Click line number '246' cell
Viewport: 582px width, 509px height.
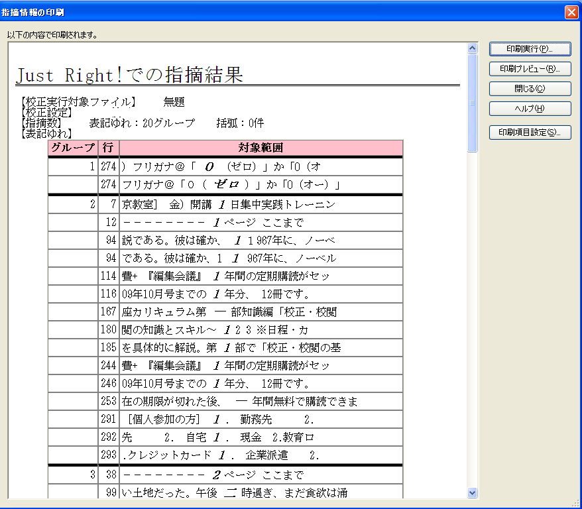(109, 383)
